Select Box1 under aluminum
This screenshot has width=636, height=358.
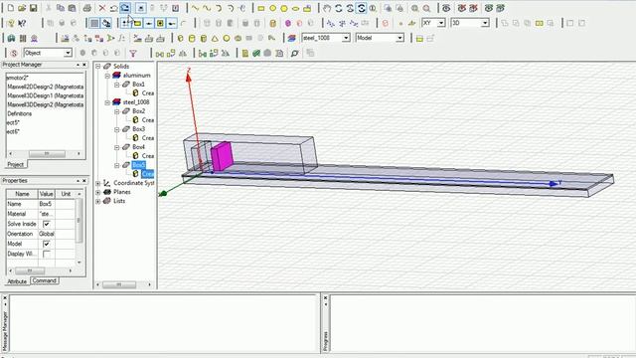pyautogui.click(x=138, y=84)
